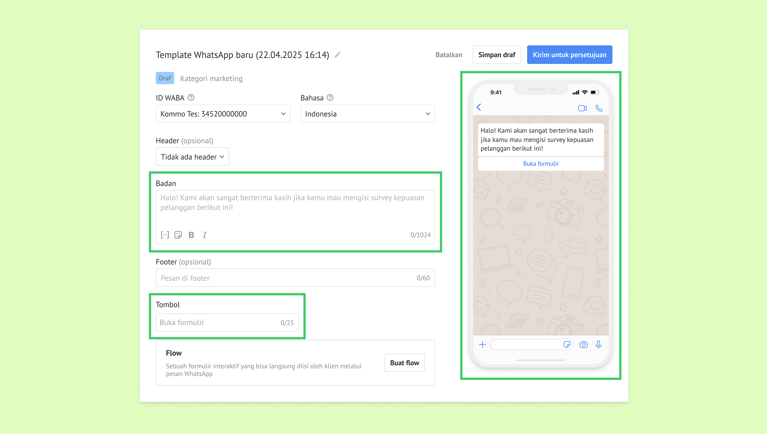
Task: Click the pencil icon to rename template
Action: coord(338,55)
